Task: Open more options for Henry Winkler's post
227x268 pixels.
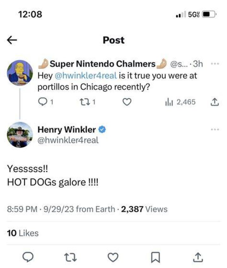Action: pyautogui.click(x=215, y=129)
